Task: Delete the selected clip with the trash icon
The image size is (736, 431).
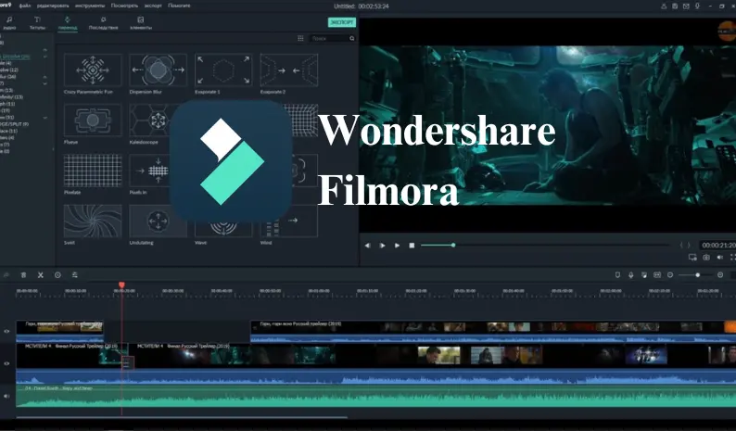Action: (x=23, y=275)
